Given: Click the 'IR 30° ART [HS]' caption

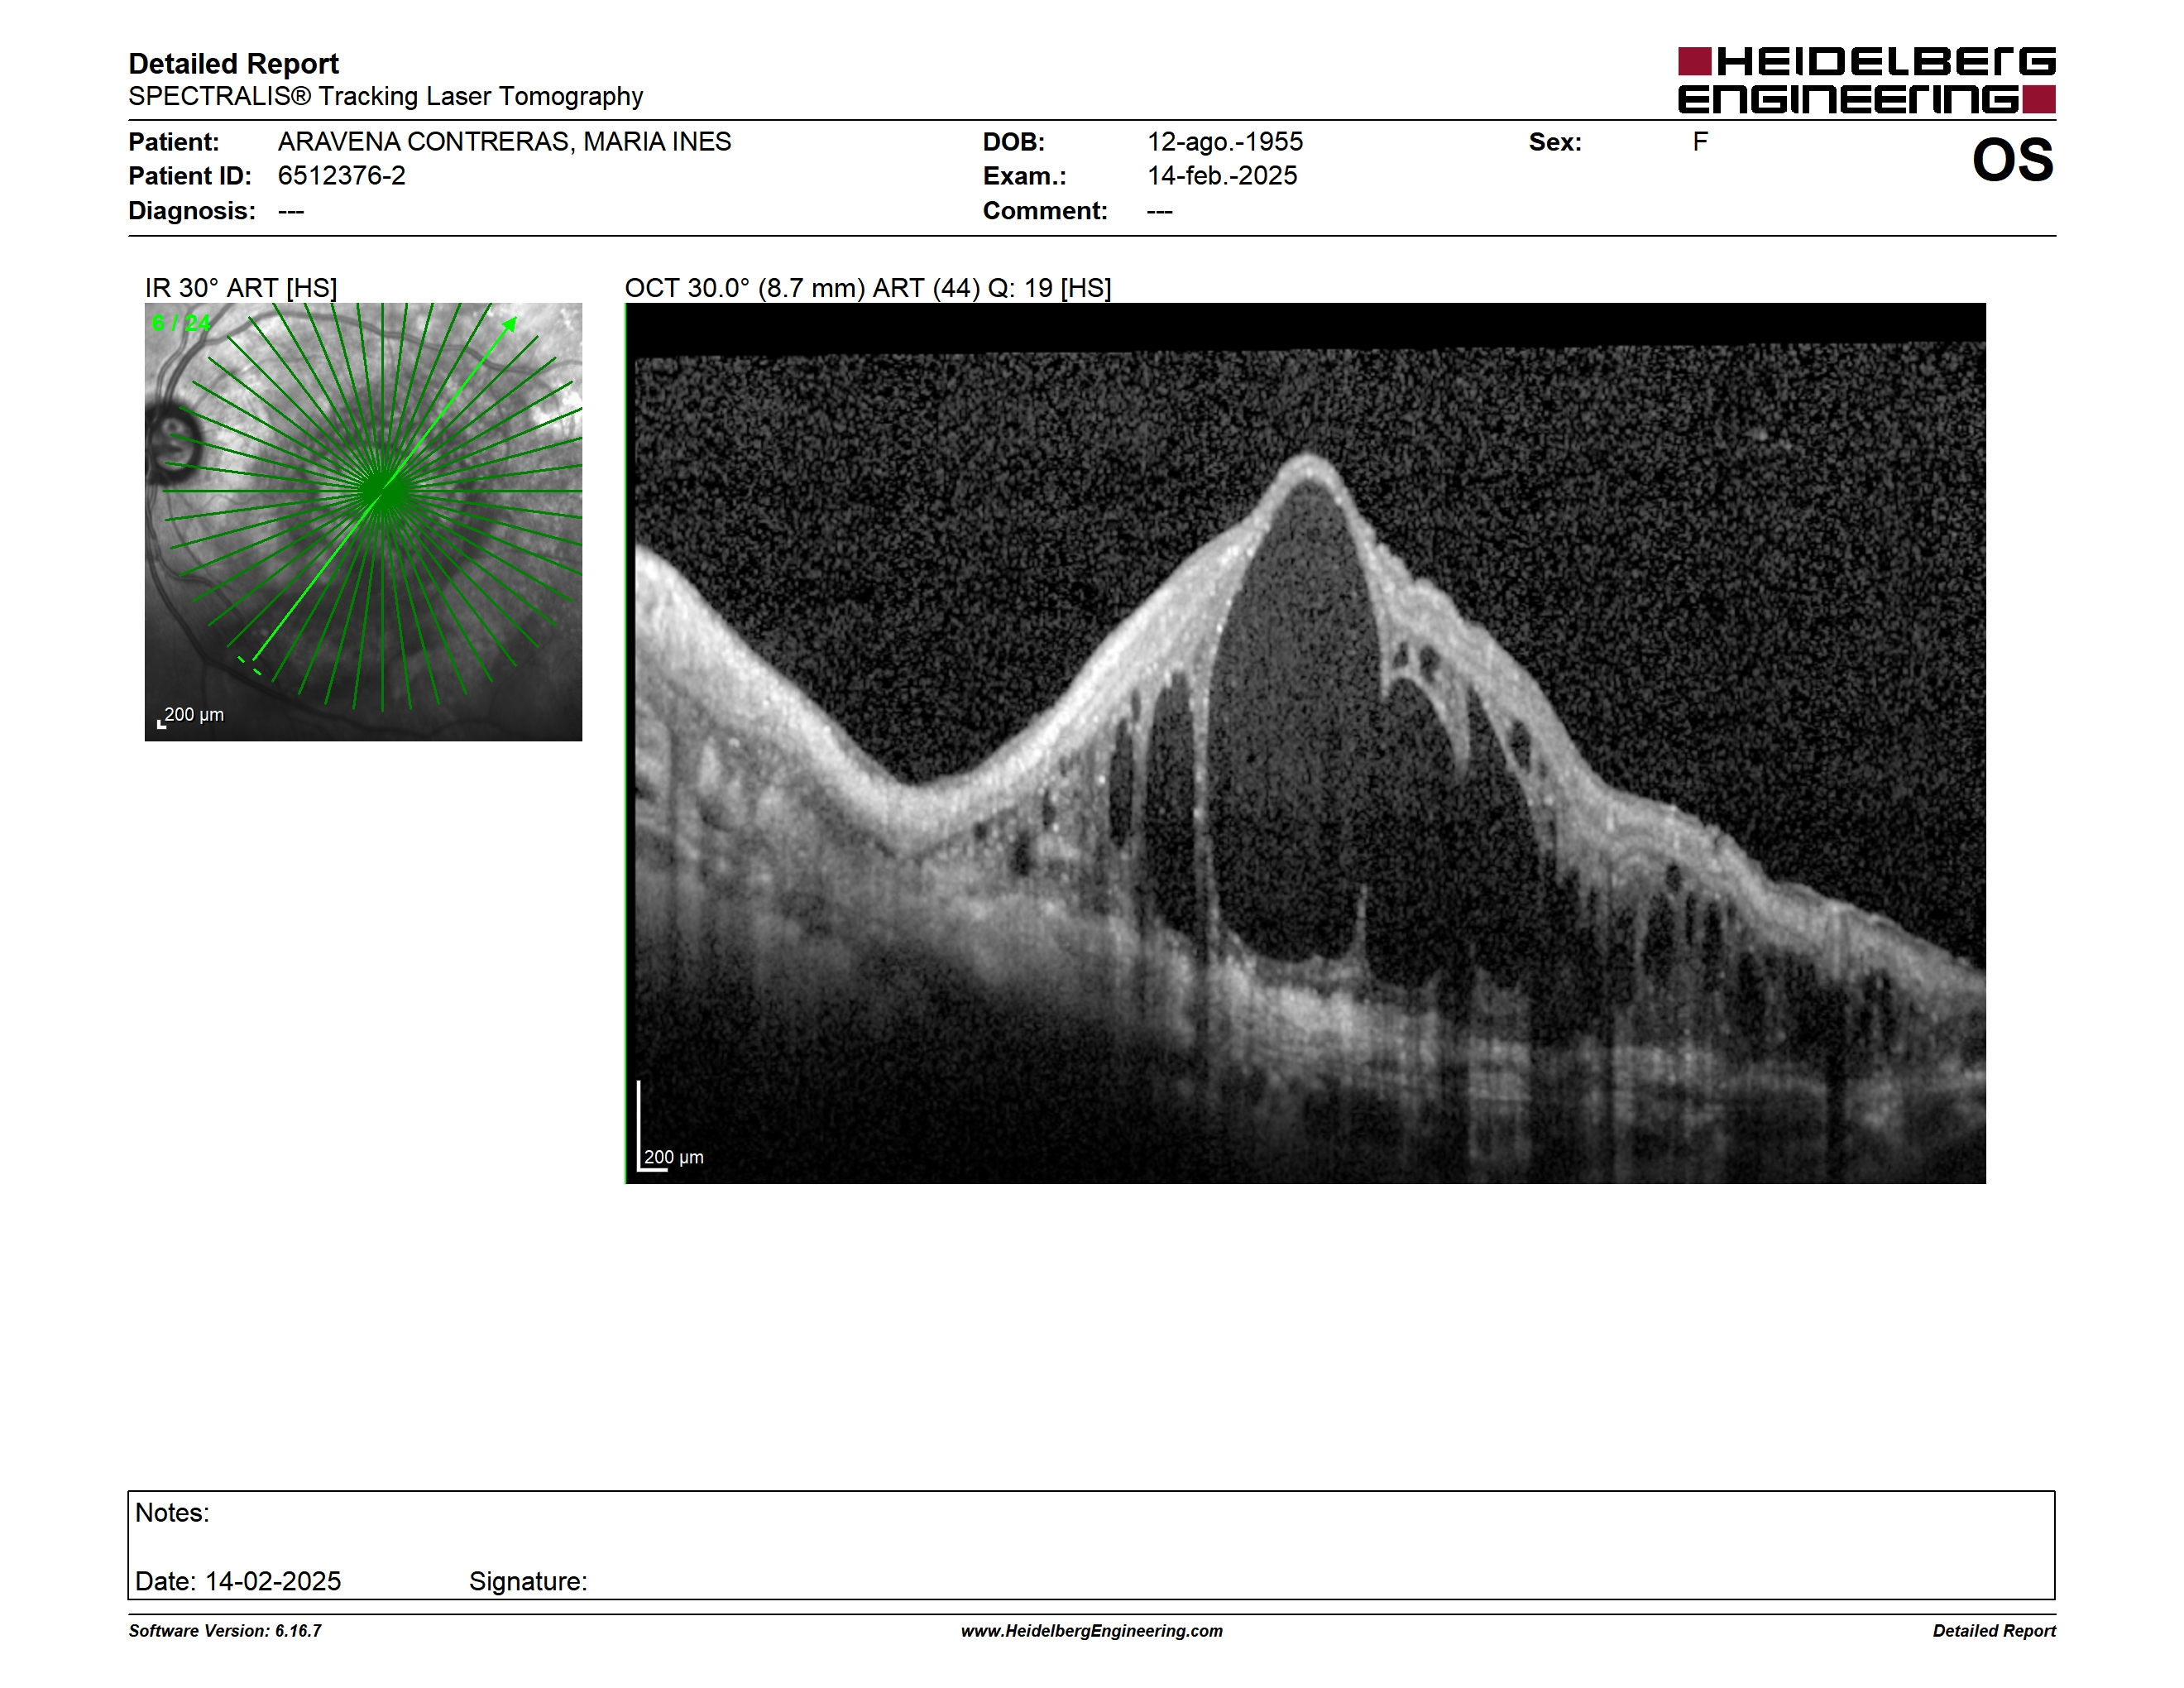Looking at the screenshot, I should coord(241,288).
